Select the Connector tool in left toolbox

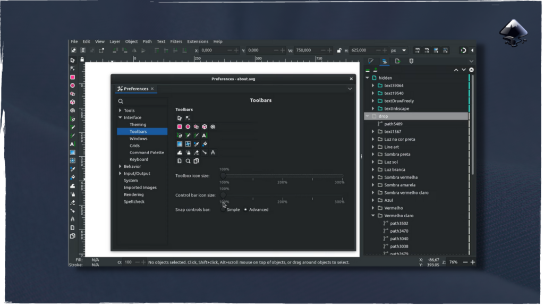click(x=72, y=211)
